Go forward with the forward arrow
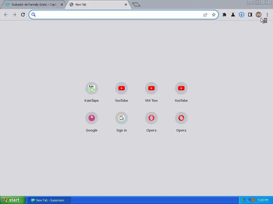 point(14,15)
